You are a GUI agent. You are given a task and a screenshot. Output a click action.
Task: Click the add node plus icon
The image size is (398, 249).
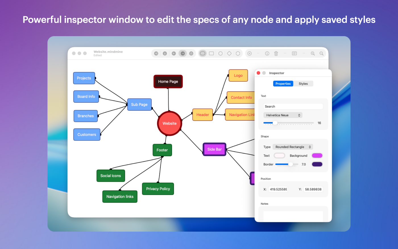coord(250,53)
